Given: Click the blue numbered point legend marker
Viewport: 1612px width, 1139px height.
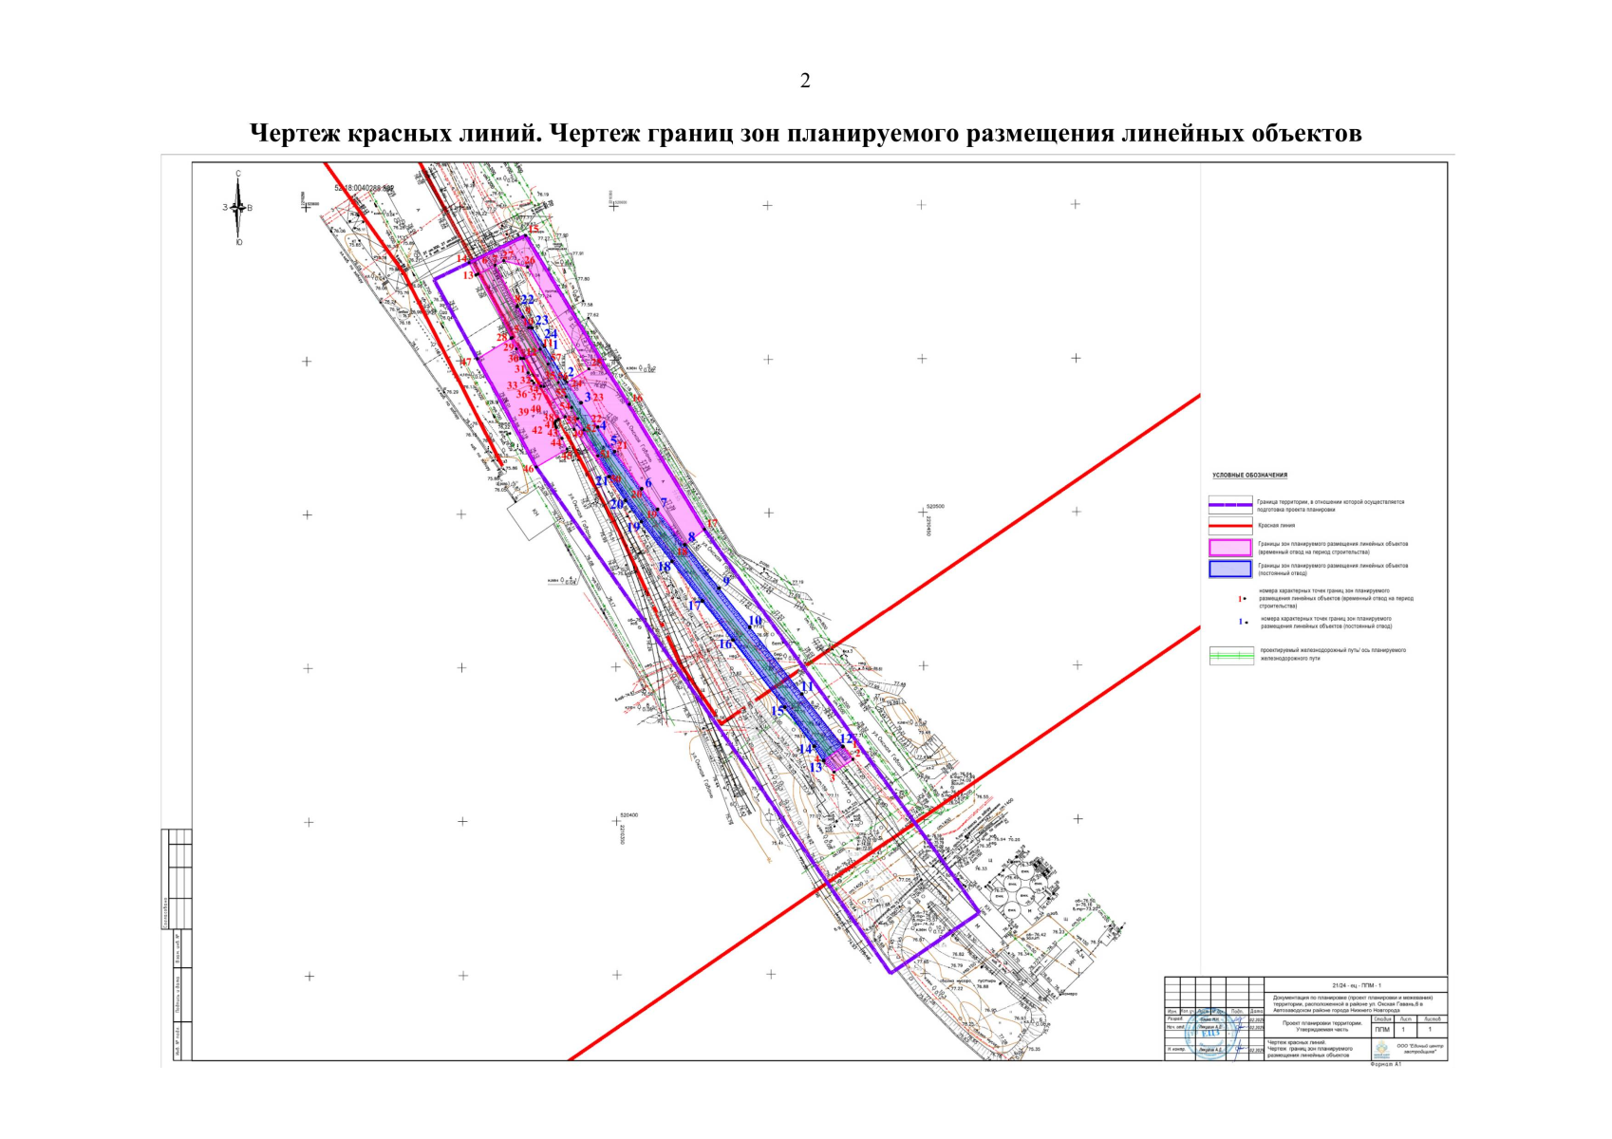Looking at the screenshot, I should [1242, 623].
